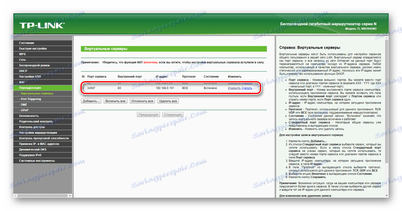
Task: Open the Состояние menu item
Action: point(43,43)
